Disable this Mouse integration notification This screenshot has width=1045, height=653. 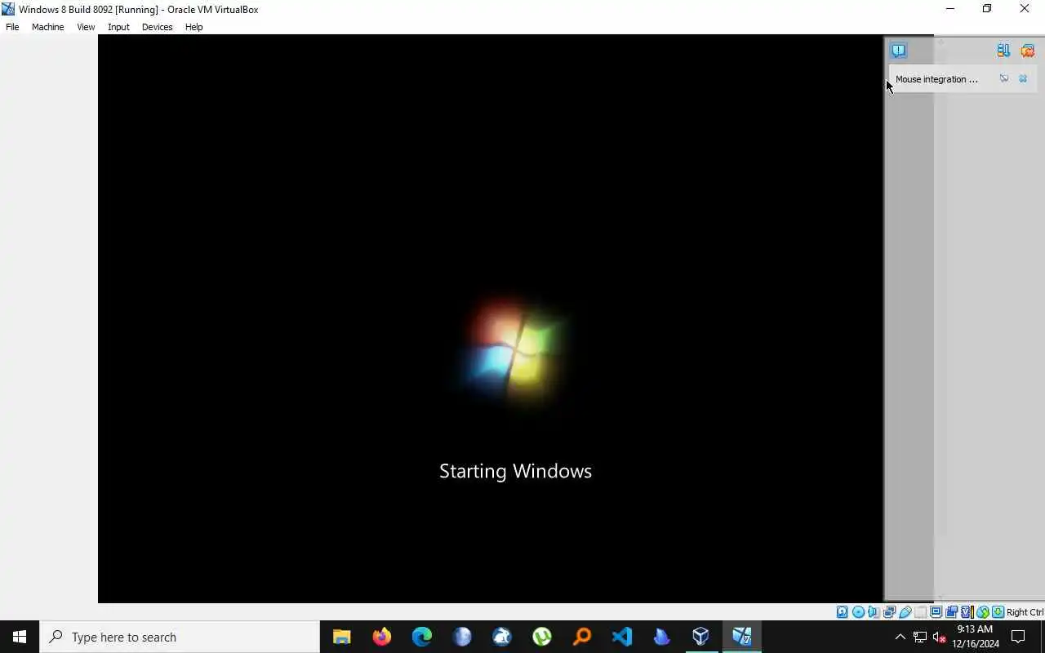(1004, 78)
